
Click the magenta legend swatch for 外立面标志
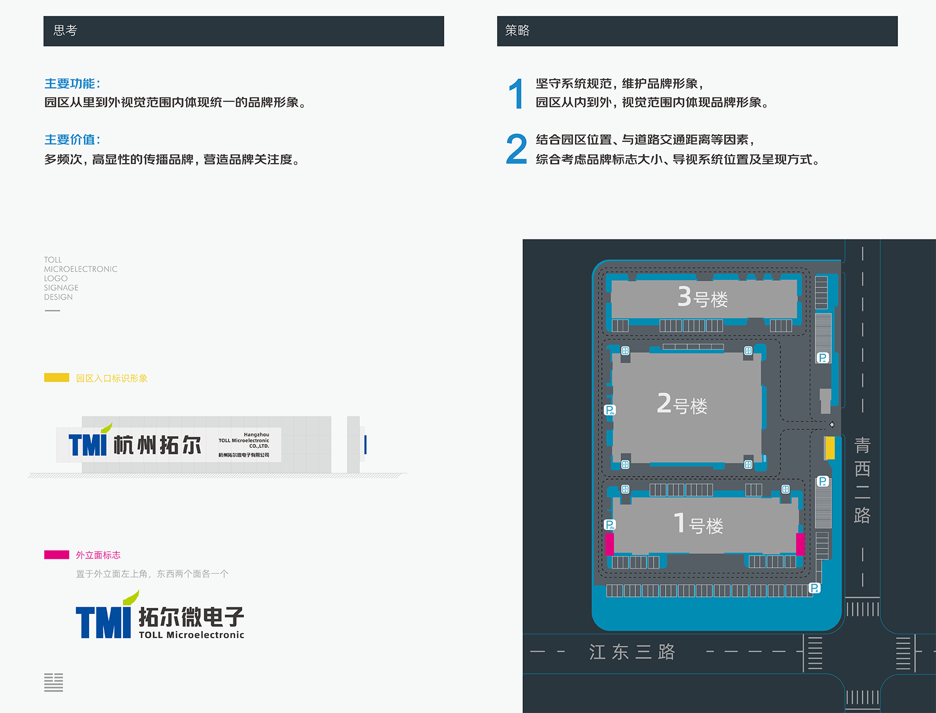57,555
